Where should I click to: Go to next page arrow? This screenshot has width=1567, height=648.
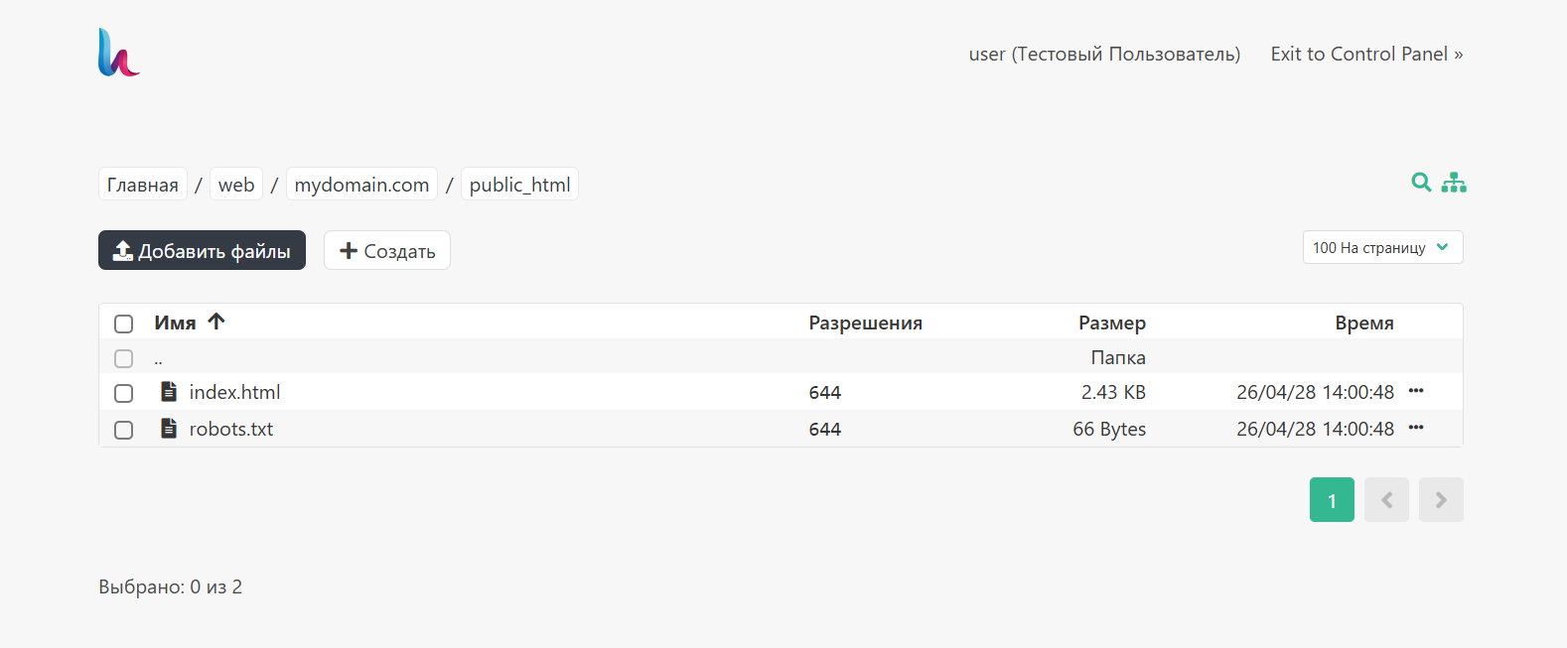click(1441, 500)
